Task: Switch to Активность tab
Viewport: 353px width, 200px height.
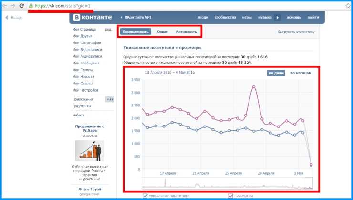Action: tap(187, 32)
